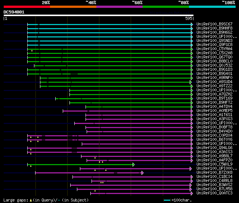
Task: Click yellow gap marker under the C5YMA4 bar
Action: [x=32, y=51]
